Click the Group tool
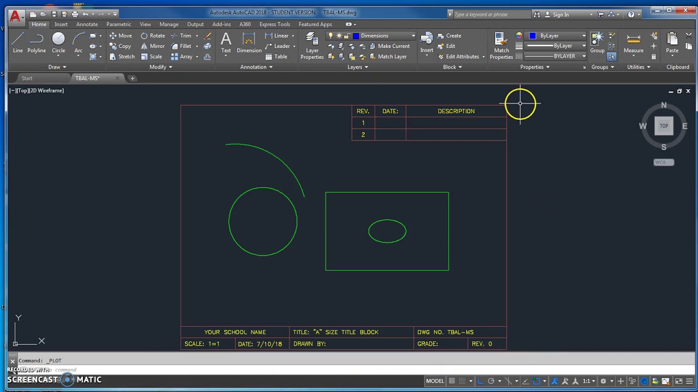This screenshot has width=698, height=392. 597,42
